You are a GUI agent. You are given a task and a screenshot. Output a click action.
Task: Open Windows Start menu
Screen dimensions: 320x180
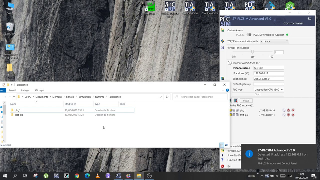tap(5, 176)
